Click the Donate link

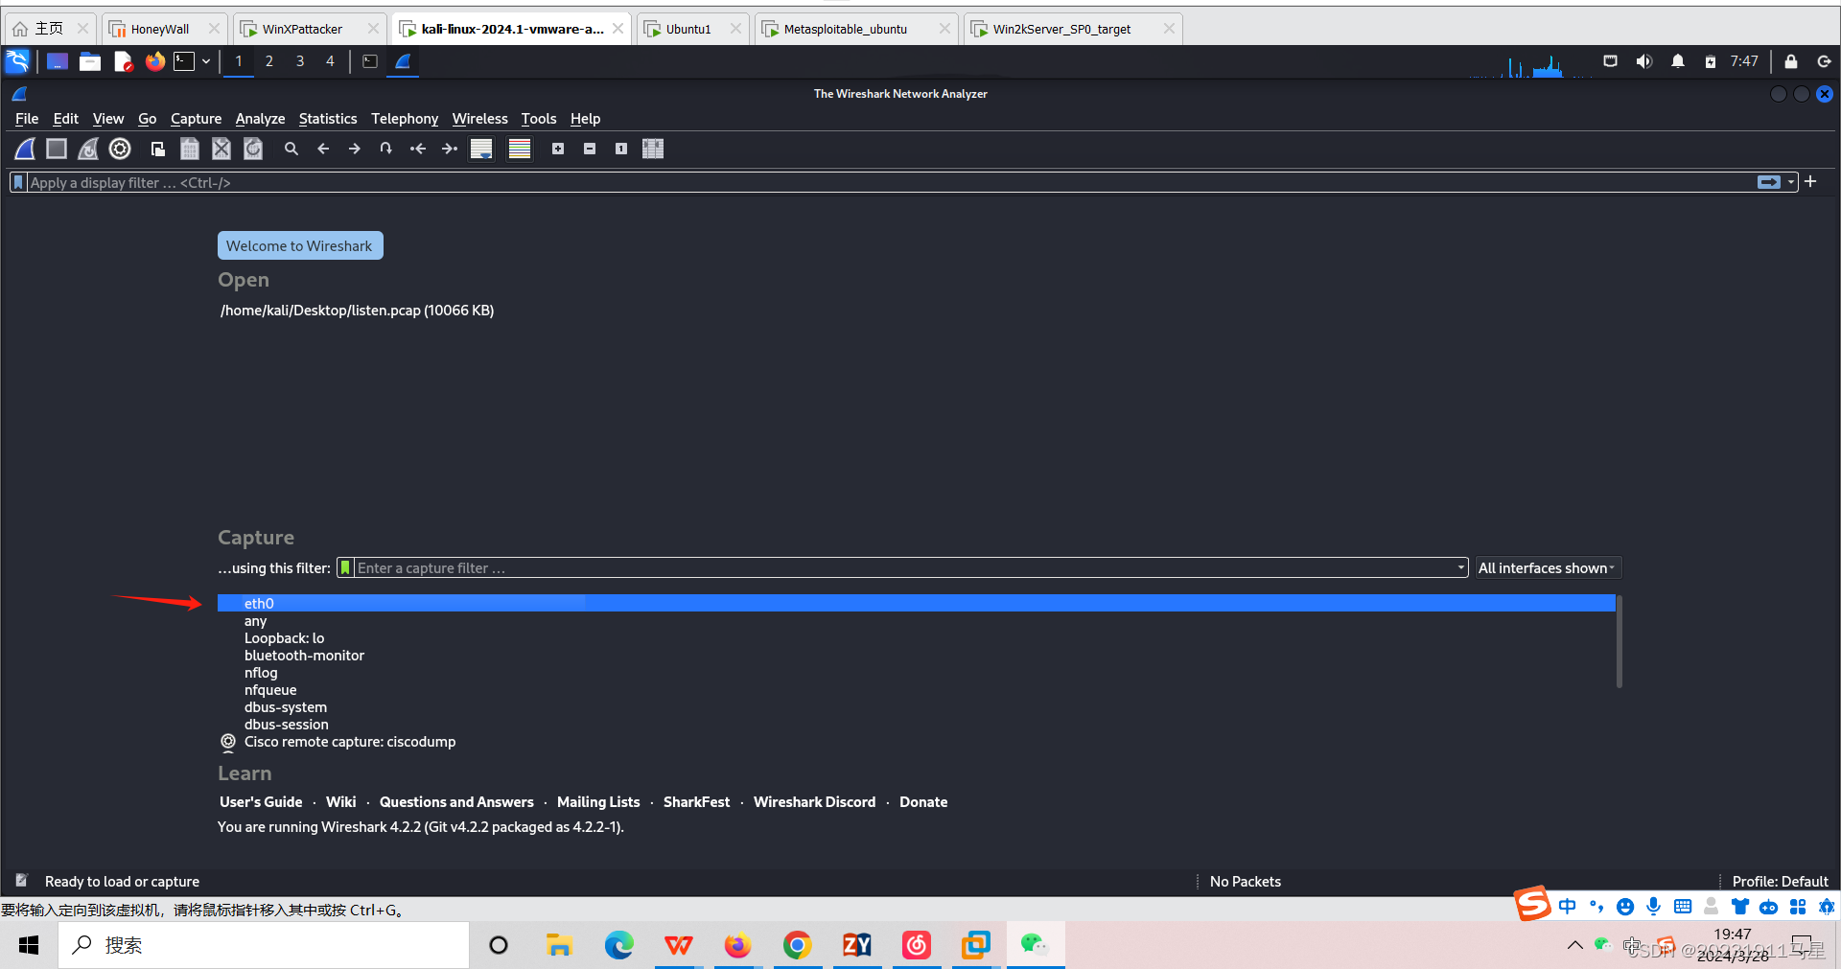(923, 802)
